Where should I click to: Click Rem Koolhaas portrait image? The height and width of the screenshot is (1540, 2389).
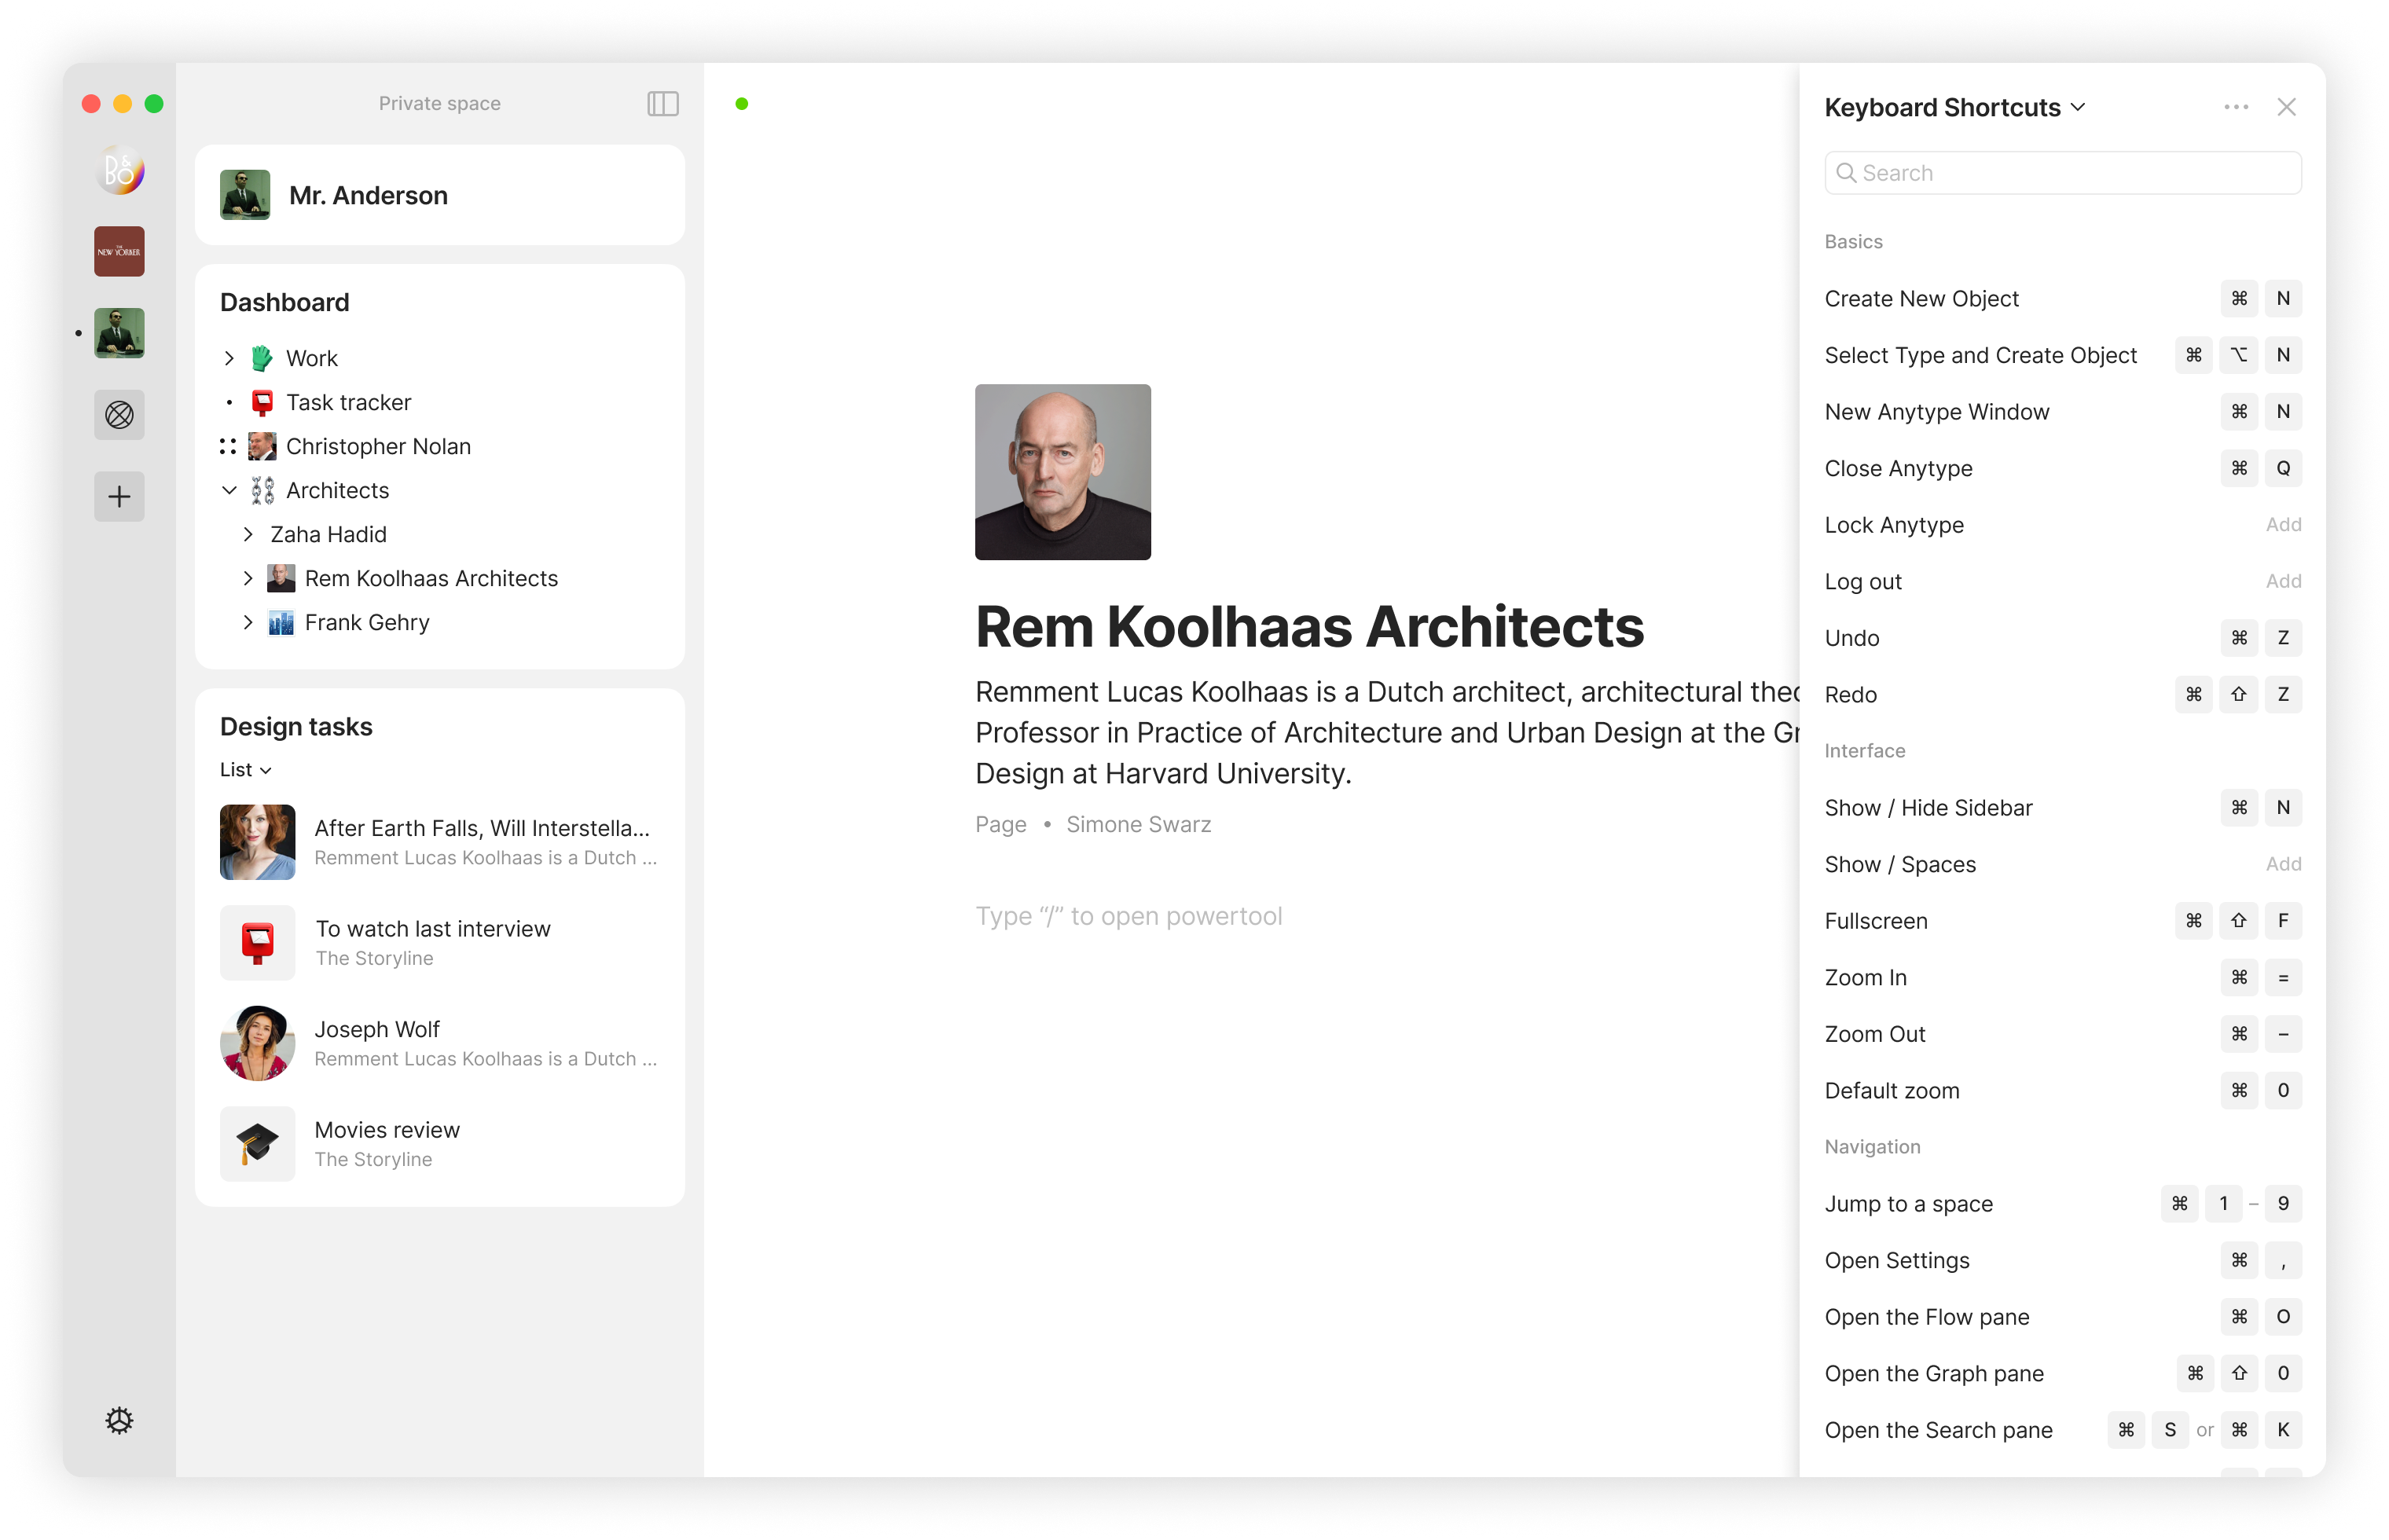(x=1062, y=472)
